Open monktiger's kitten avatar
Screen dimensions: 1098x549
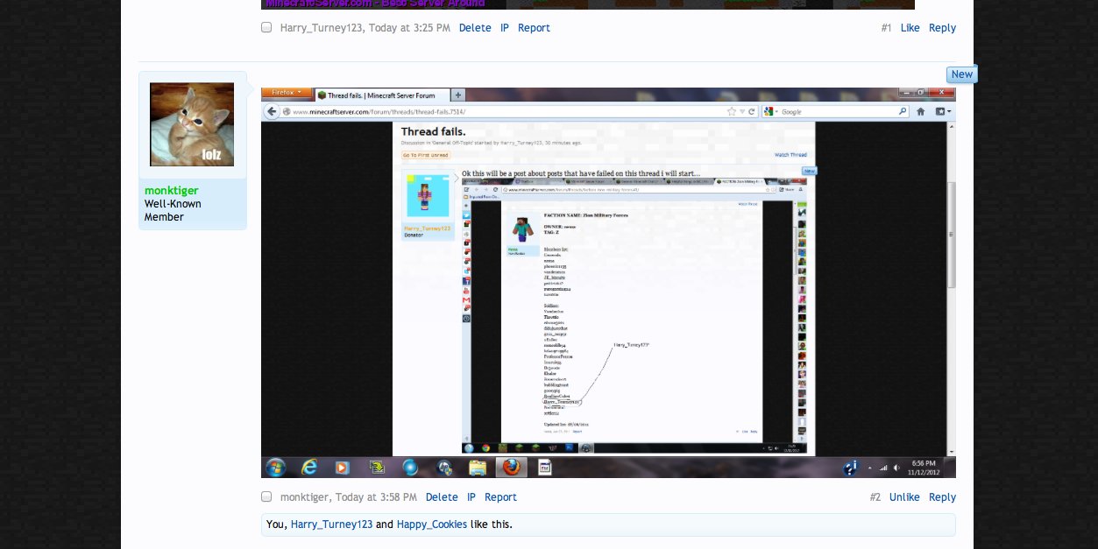click(192, 124)
